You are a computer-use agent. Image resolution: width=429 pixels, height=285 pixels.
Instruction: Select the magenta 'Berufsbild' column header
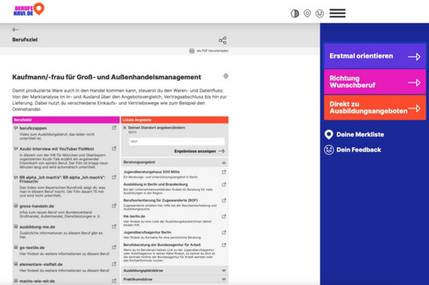[x=66, y=120]
